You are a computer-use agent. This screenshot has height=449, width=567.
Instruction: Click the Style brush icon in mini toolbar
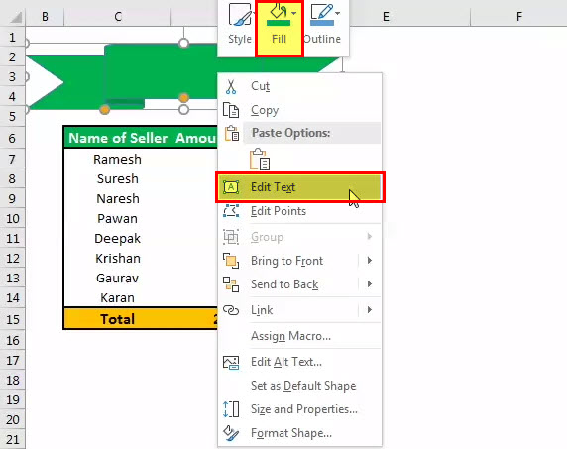click(240, 15)
